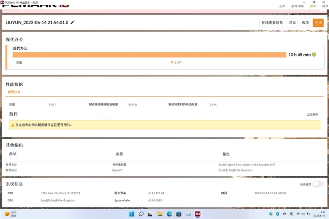Screen dimensions: 329x219
Task: Click the 在线查看结果 button
Action: pos(272,23)
